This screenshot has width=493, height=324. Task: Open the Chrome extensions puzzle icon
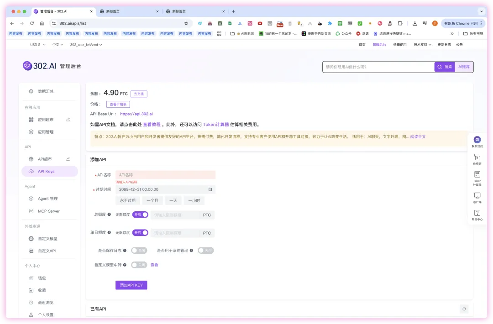tap(400, 23)
